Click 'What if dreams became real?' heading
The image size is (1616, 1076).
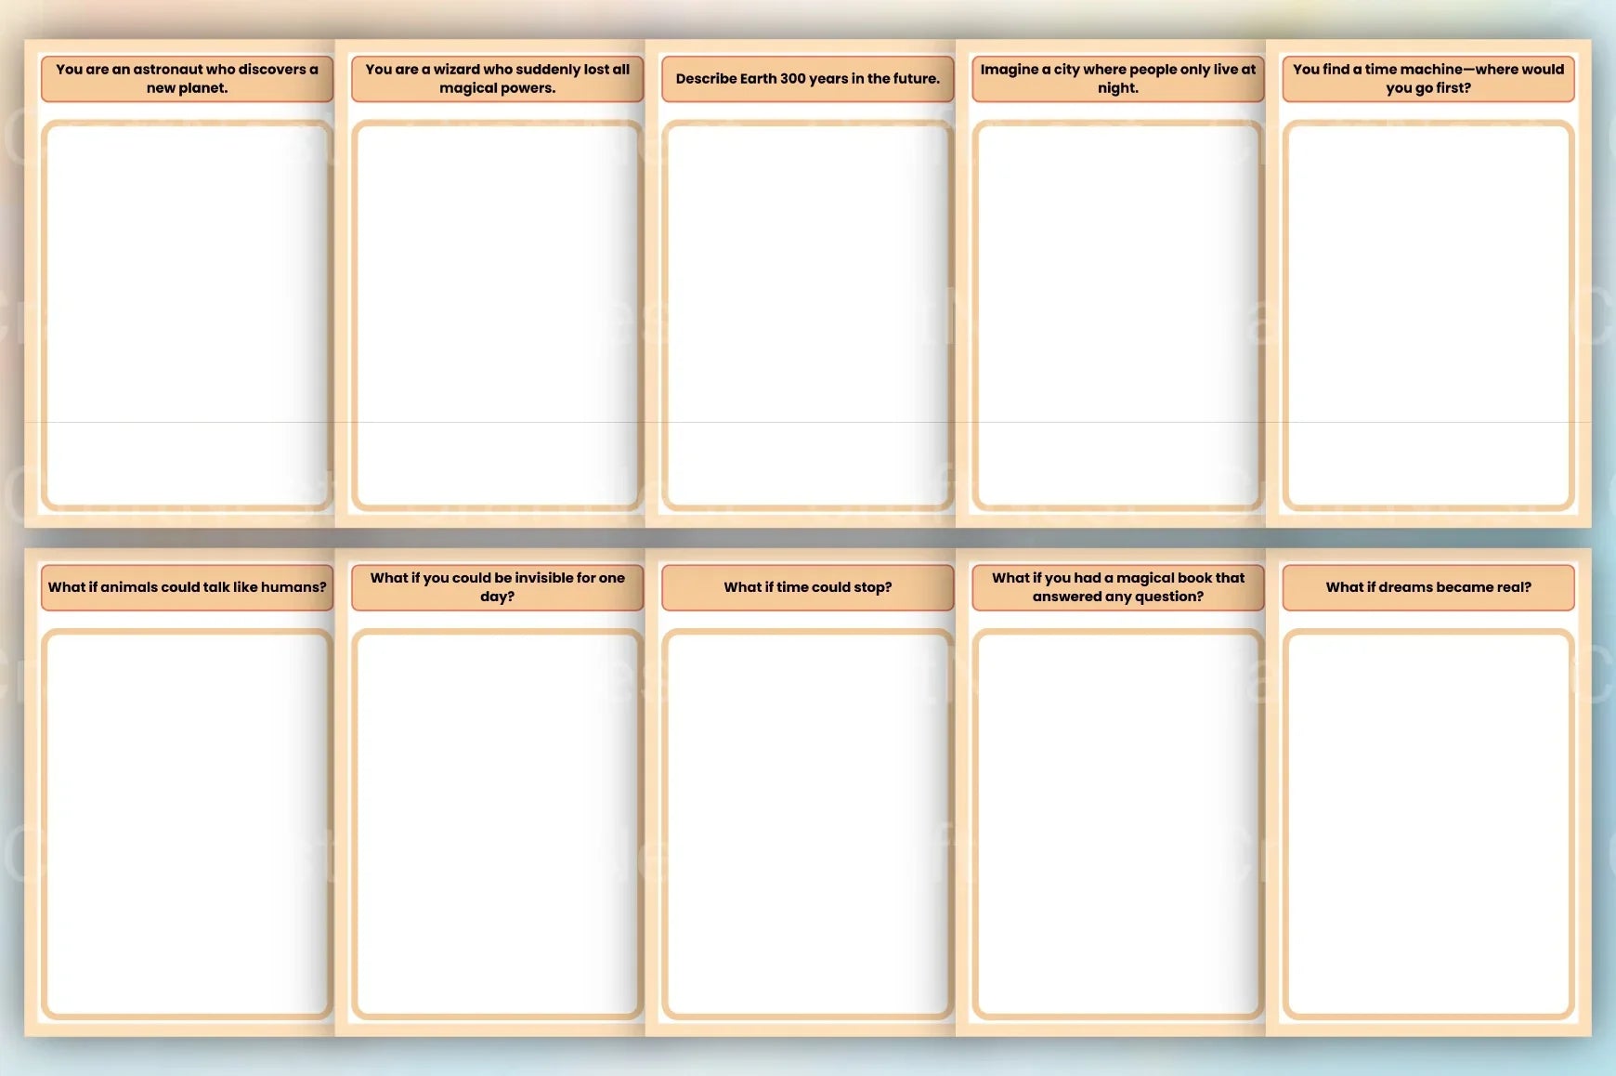1428,587
